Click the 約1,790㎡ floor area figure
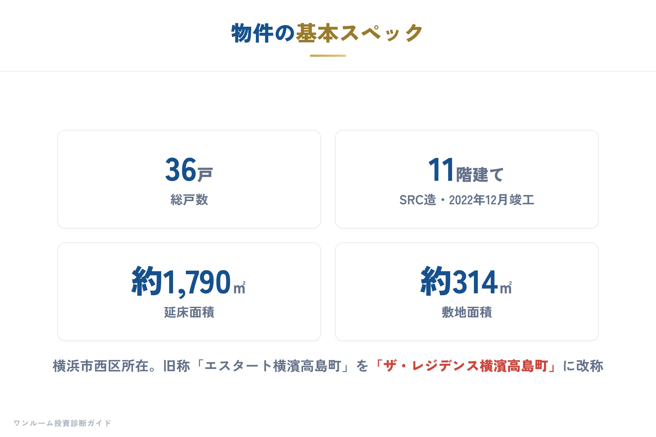Screen dimensions: 656x437 point(189,282)
